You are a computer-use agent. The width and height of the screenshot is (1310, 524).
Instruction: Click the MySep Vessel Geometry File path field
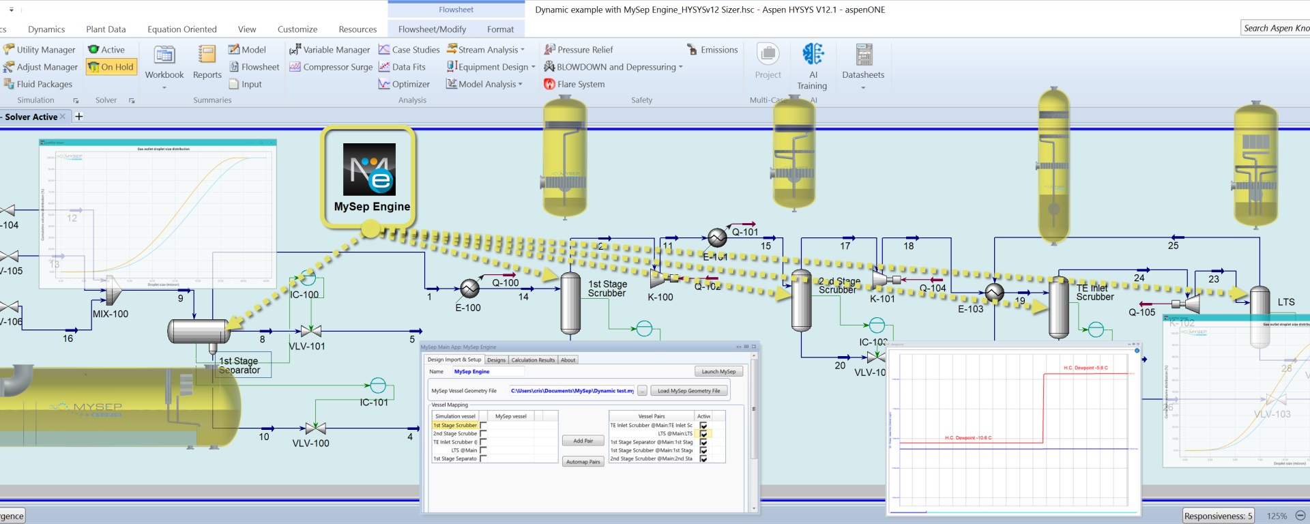572,391
